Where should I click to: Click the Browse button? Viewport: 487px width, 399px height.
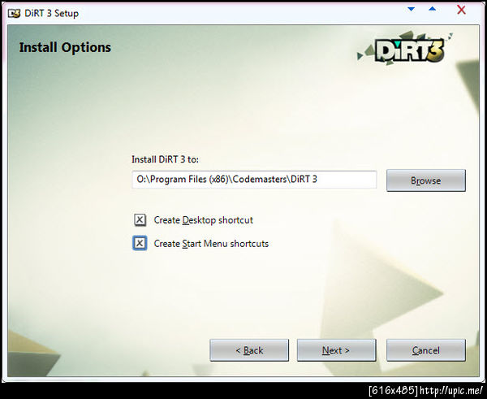pos(426,180)
